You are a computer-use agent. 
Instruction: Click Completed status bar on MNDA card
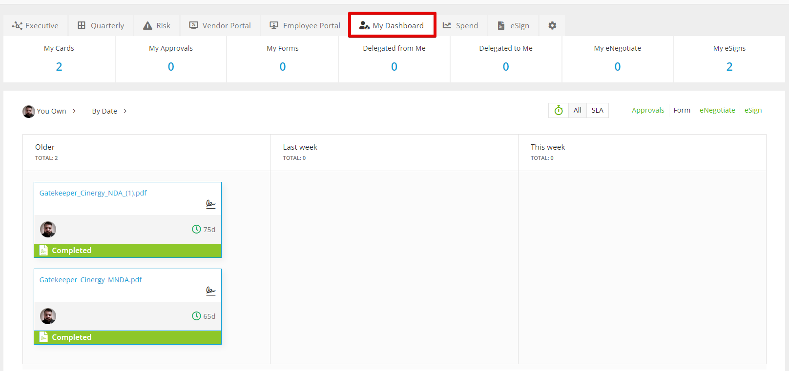127,337
